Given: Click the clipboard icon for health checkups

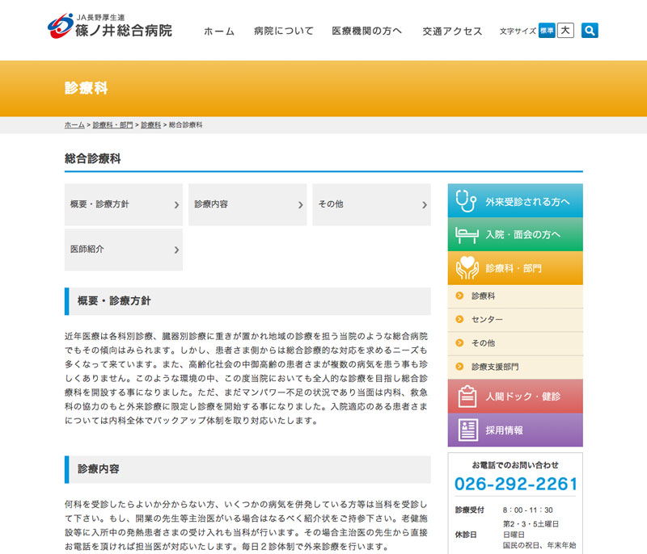Looking at the screenshot, I should point(467,397).
